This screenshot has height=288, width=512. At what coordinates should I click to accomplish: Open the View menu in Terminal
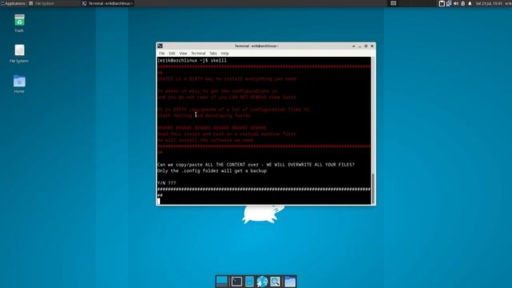click(183, 54)
